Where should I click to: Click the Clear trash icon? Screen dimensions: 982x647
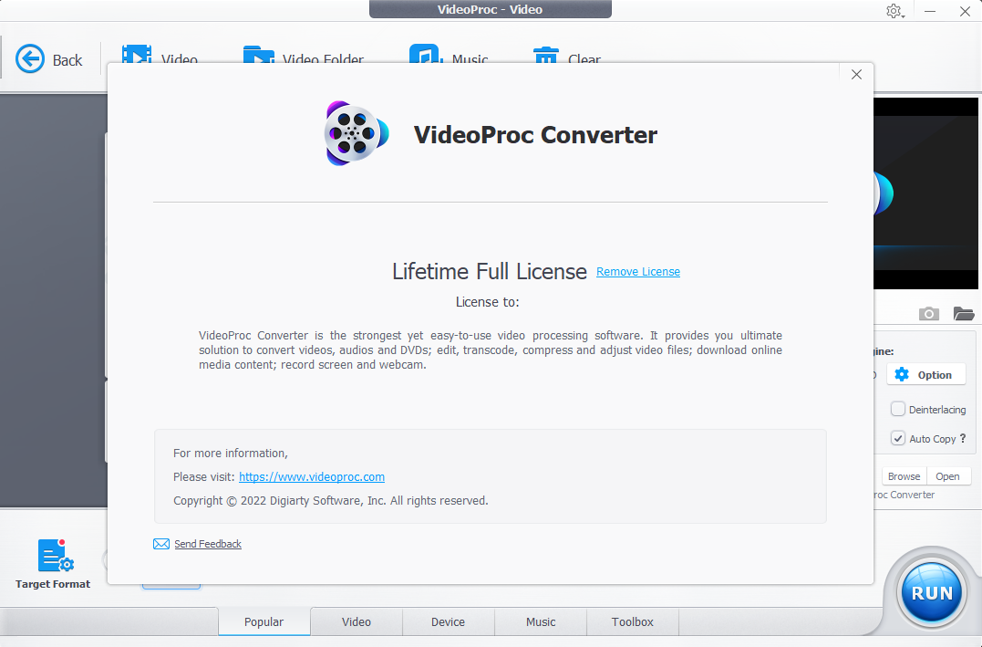[545, 55]
